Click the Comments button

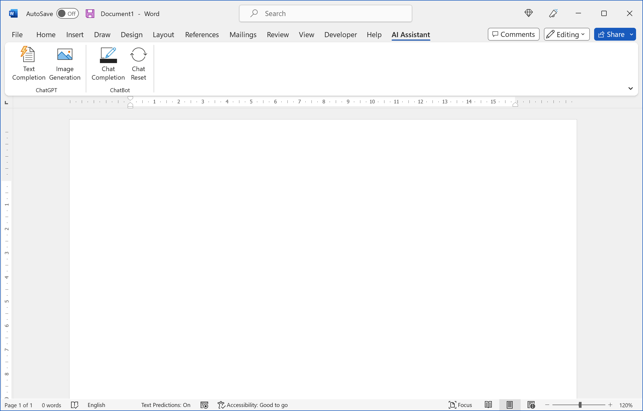513,34
